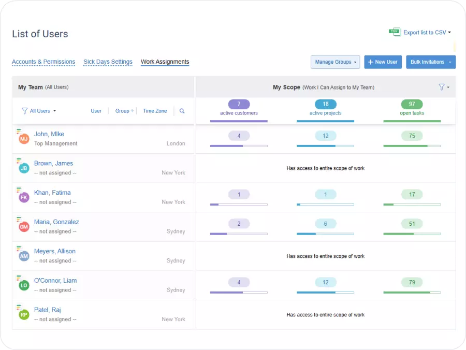466x350 pixels.
Task: Click the RP avatar for Patel, Raj
Action: pyautogui.click(x=24, y=314)
